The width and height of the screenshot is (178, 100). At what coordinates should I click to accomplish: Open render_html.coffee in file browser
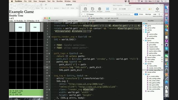click(x=155, y=68)
